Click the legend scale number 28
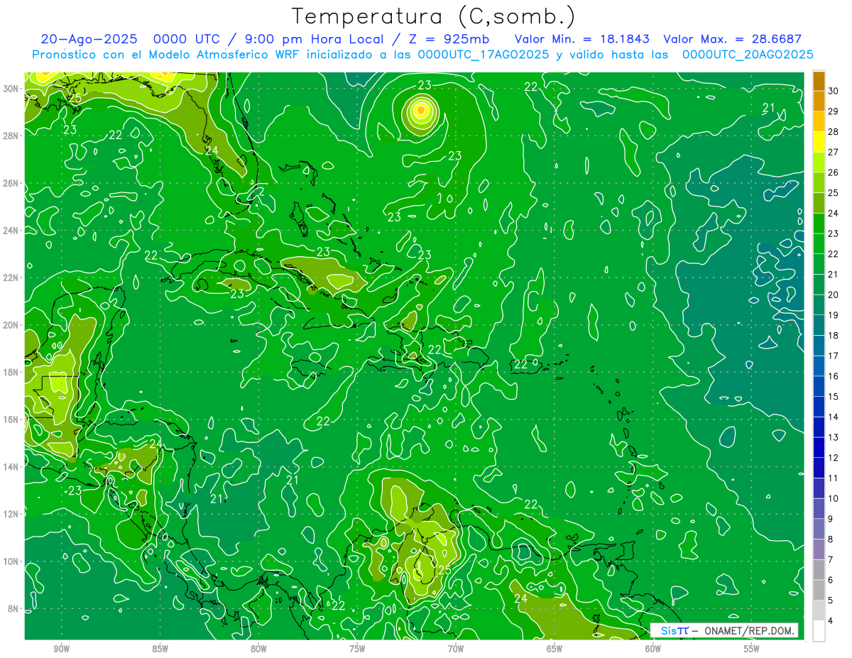The width and height of the screenshot is (852, 658). [x=834, y=132]
